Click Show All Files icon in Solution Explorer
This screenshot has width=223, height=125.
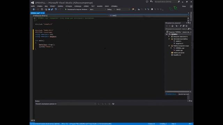click(186, 26)
